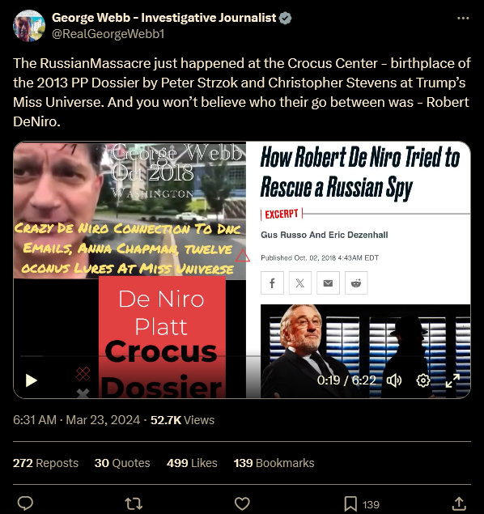Viewport: 484px width, 514px height.
Task: Click the email share icon in the video
Action: click(x=328, y=282)
